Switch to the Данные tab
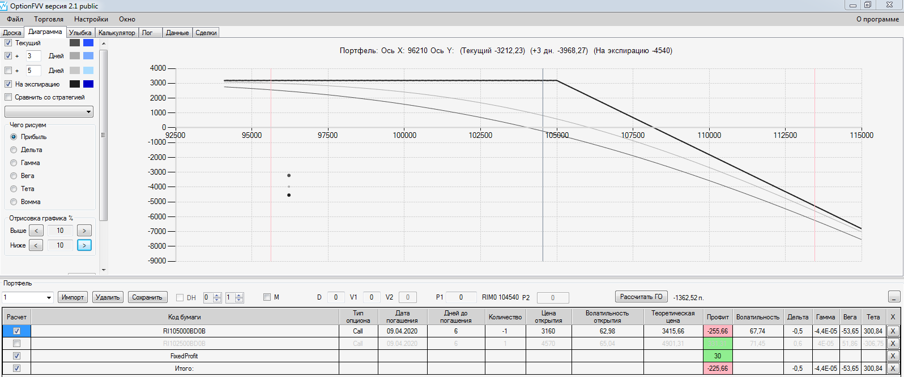Image resolution: width=904 pixels, height=377 pixels. click(x=177, y=33)
